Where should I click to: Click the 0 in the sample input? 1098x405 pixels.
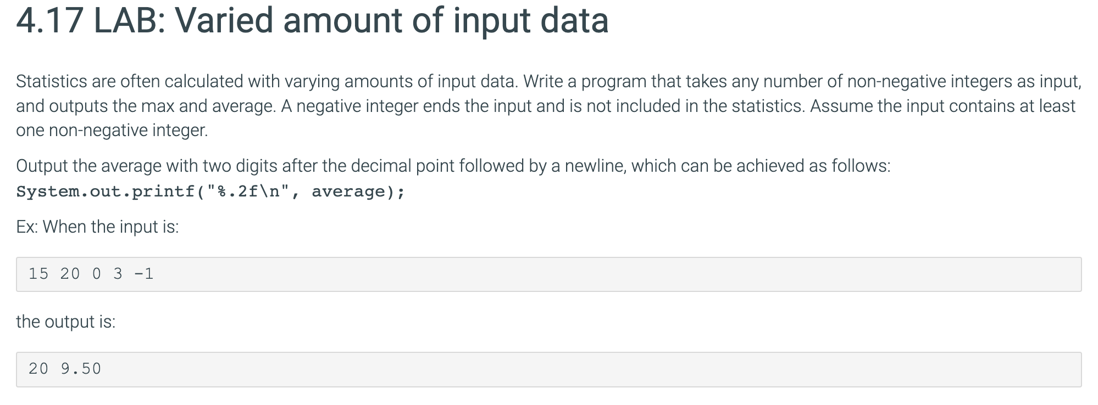coord(97,274)
